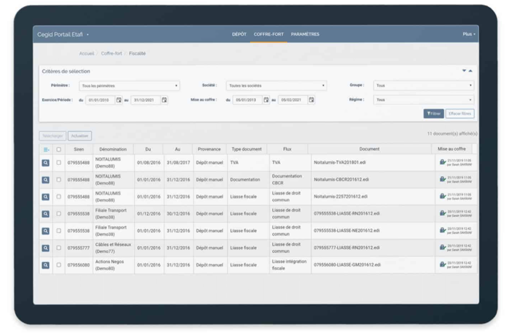Open the magnifier for the Noitalumis TVA row

pos(45,163)
